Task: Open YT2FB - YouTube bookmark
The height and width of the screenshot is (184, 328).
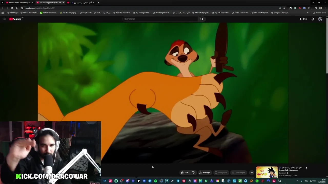Action: (29, 13)
